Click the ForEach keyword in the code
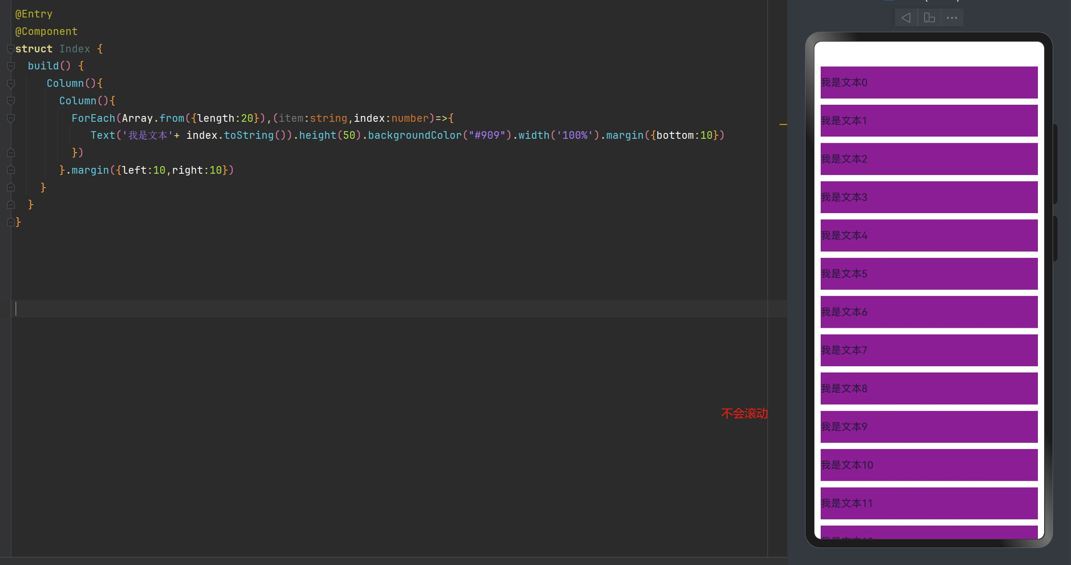This screenshot has width=1071, height=565. pos(93,118)
